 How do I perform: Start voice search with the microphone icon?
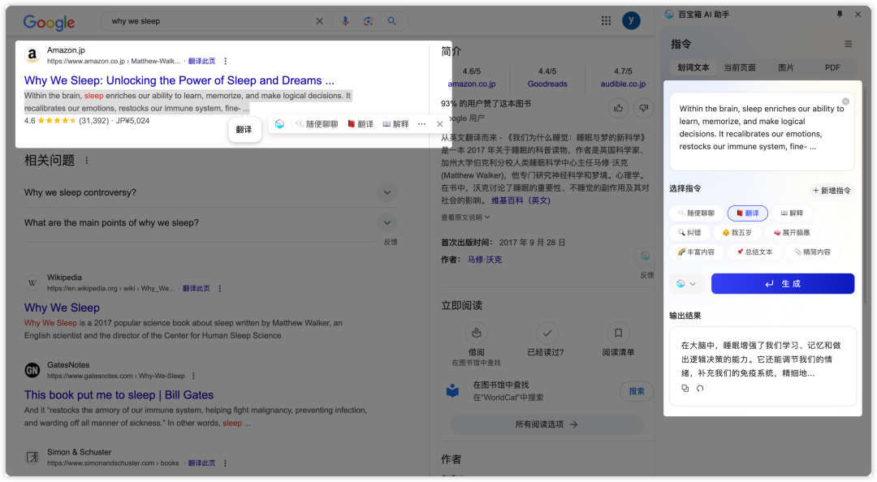[345, 21]
